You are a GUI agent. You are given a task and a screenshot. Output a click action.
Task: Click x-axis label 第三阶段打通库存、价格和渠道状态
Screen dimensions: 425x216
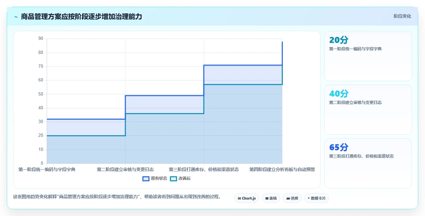(204, 170)
